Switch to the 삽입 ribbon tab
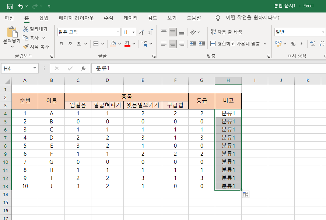The width and height of the screenshot is (326, 220). tap(44, 17)
